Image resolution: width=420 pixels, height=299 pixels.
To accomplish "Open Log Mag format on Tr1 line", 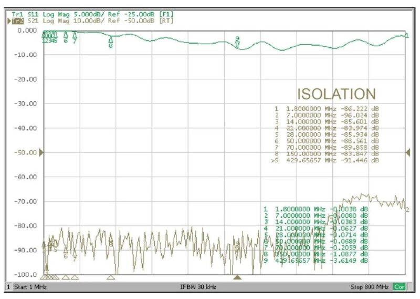I will tap(55, 14).
